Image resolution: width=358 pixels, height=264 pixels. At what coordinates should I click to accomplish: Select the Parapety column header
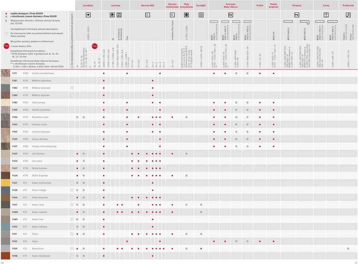click(297, 6)
